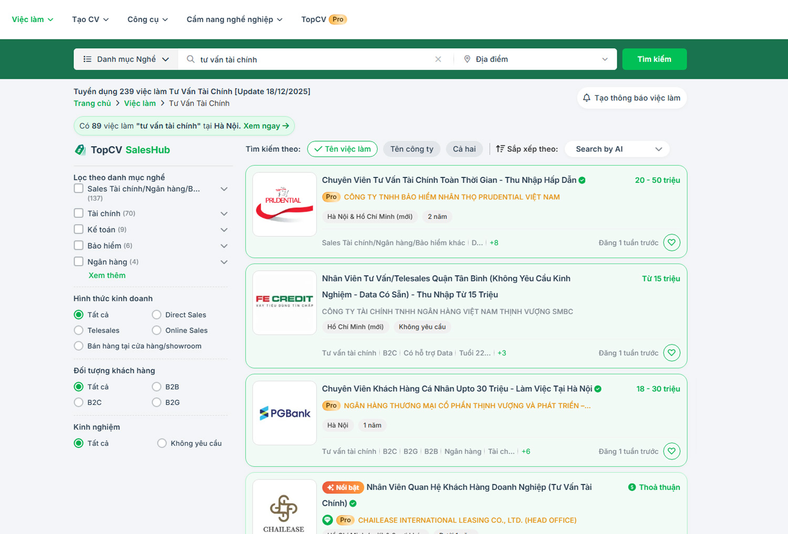This screenshot has width=788, height=534.
Task: Filter search by Tên công ty
Action: click(412, 149)
